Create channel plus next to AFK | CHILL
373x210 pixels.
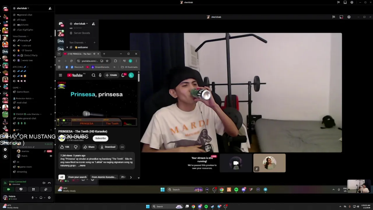coord(51,67)
